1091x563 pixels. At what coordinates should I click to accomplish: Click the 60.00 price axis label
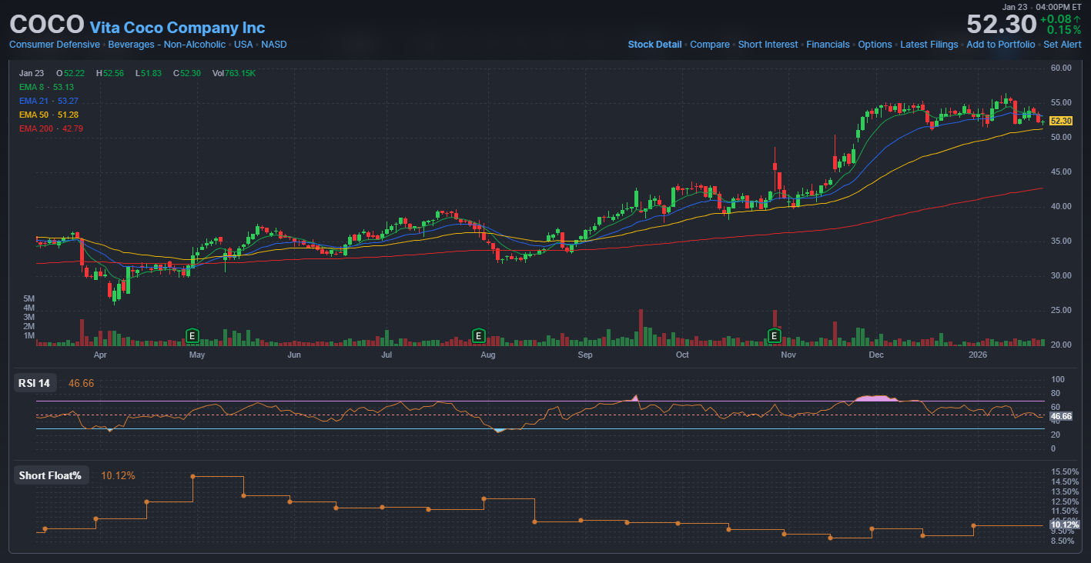(x=1062, y=68)
